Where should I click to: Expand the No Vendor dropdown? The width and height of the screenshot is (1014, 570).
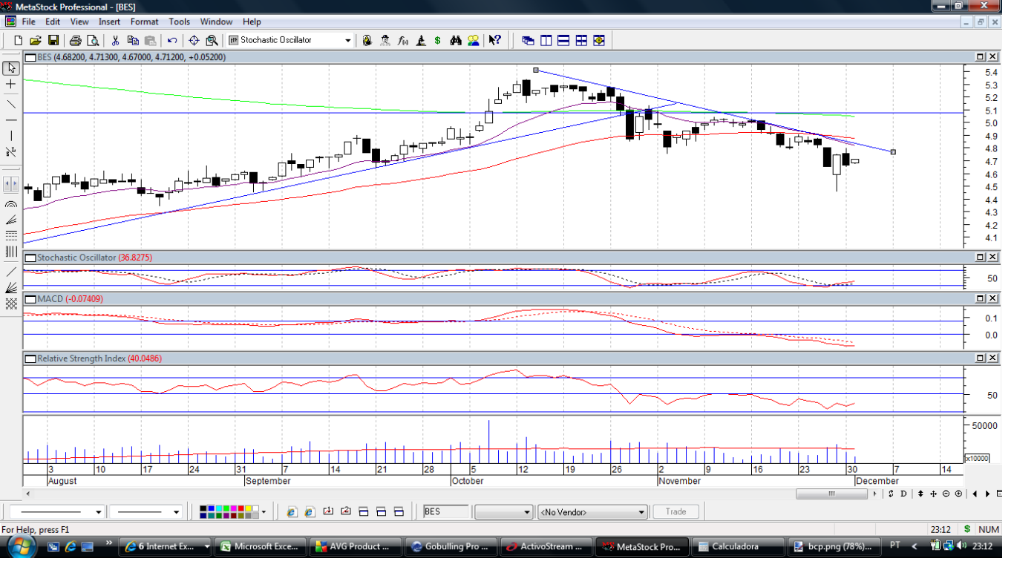tap(641, 512)
